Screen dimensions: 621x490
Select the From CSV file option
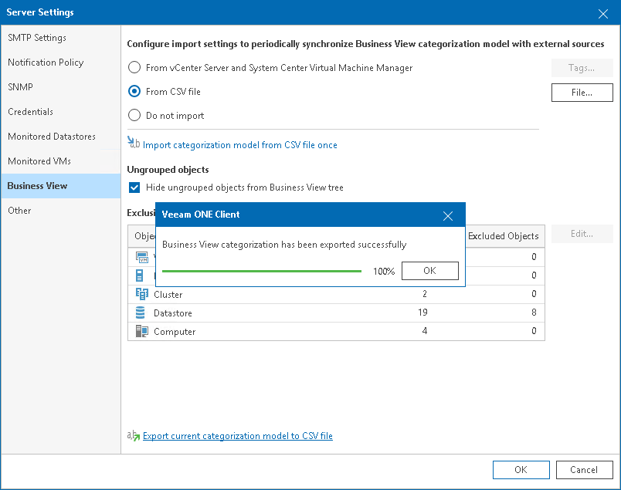pos(134,92)
